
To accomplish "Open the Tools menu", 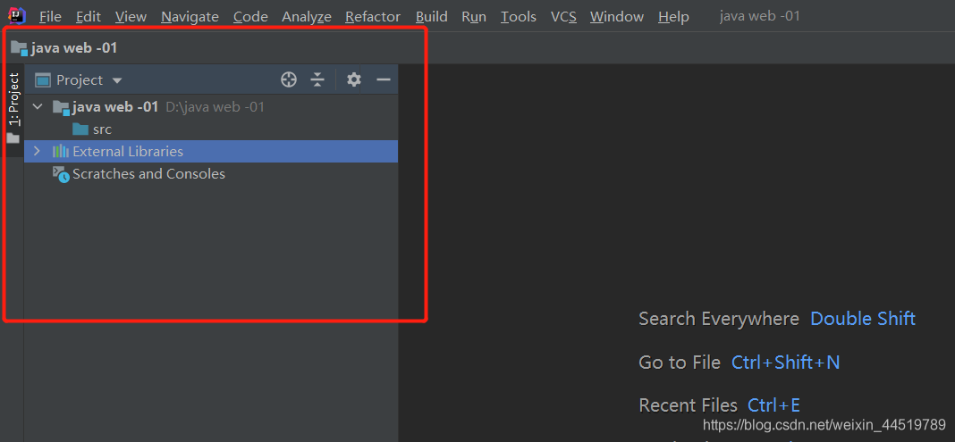I will point(519,16).
